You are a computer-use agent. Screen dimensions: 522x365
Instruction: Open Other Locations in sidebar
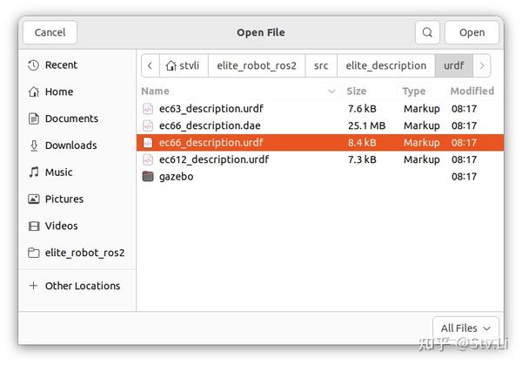point(82,286)
